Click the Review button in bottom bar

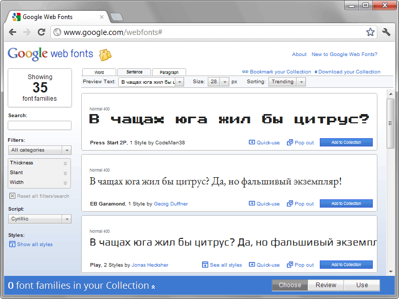coord(325,285)
